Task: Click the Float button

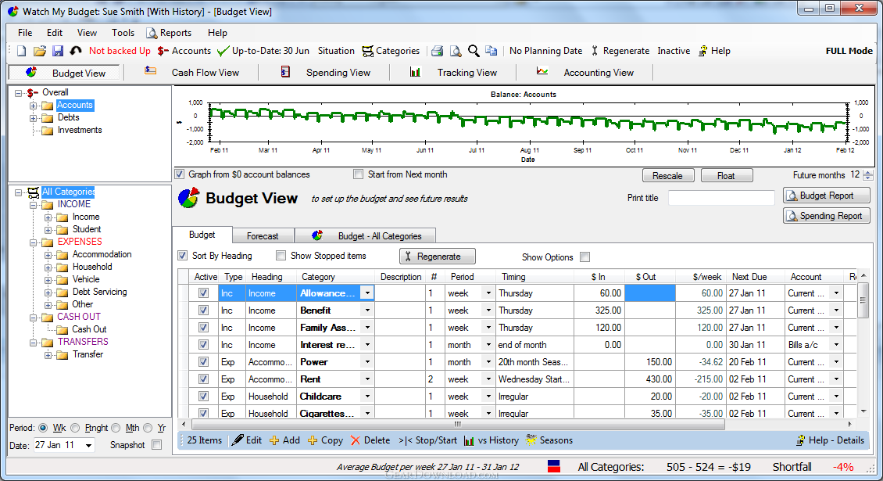Action: (727, 176)
